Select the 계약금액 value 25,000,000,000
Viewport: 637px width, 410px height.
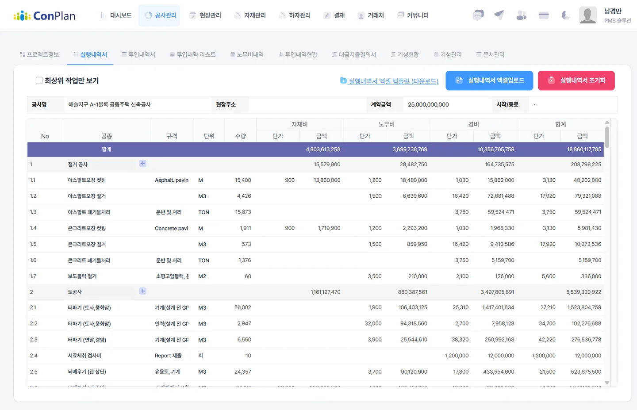428,105
